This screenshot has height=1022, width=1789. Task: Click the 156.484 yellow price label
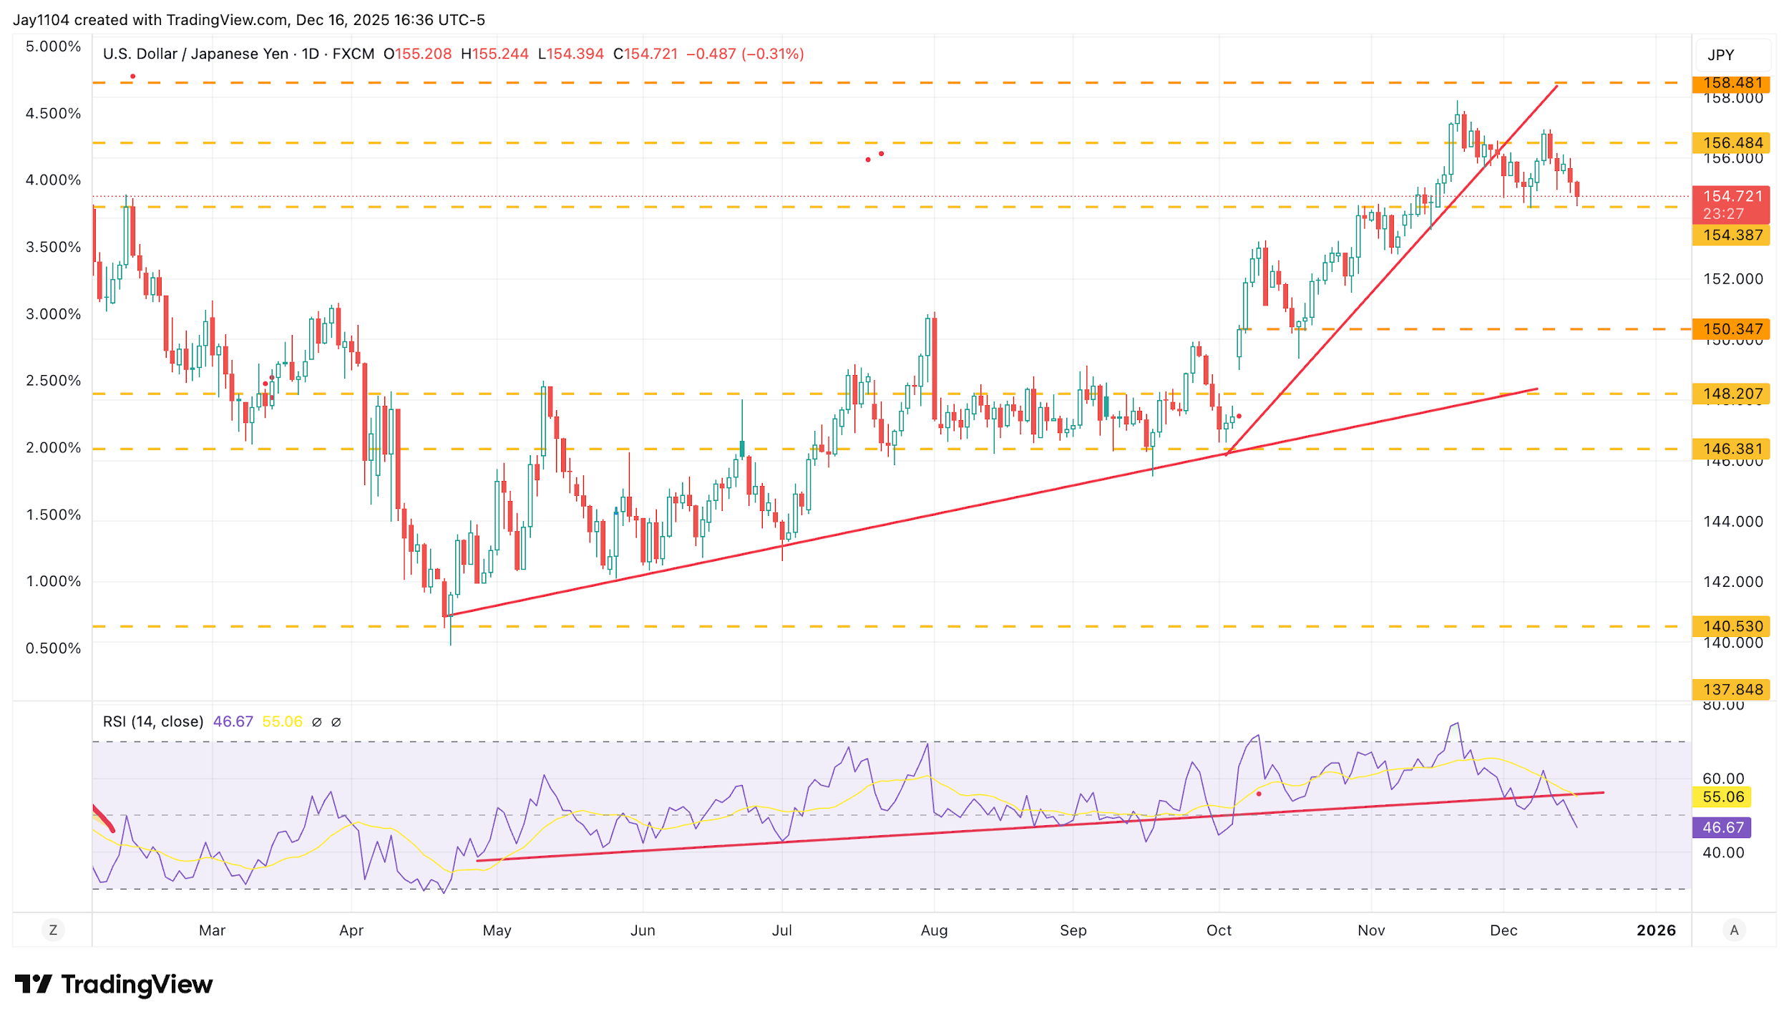pyautogui.click(x=1731, y=143)
